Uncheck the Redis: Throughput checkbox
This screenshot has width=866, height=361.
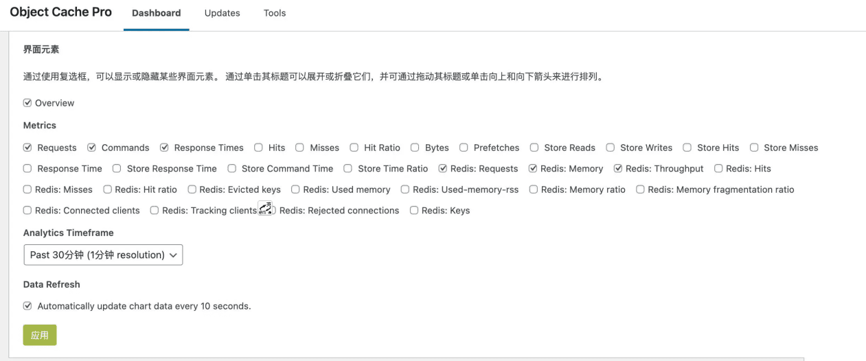pos(618,168)
